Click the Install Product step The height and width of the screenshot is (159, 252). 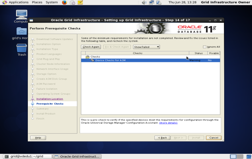point(46,114)
